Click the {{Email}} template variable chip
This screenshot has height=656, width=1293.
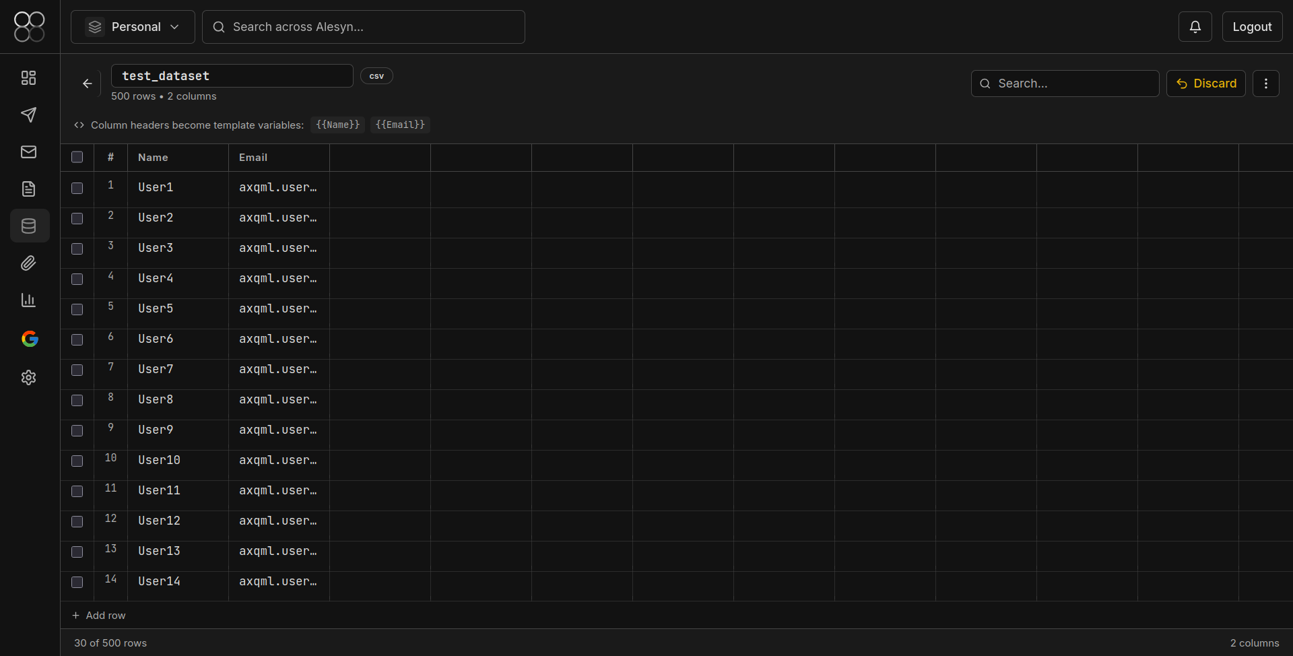tap(400, 125)
